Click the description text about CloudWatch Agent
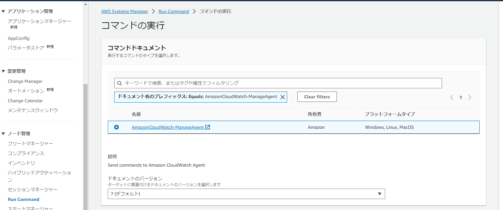The height and width of the screenshot is (210, 503). click(x=156, y=165)
